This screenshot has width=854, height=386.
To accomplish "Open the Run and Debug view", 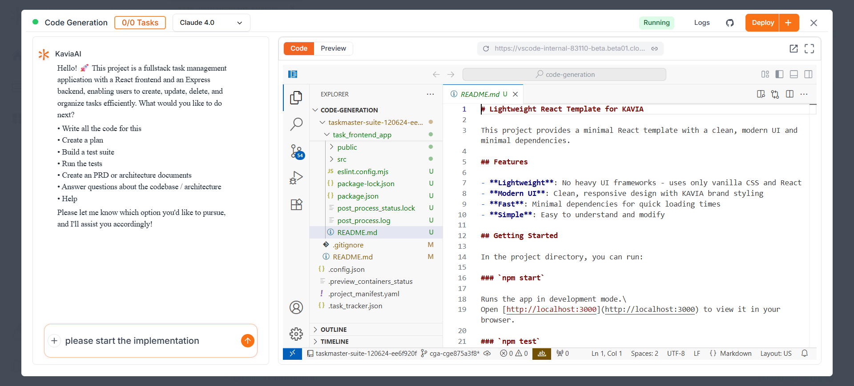I will [x=296, y=178].
